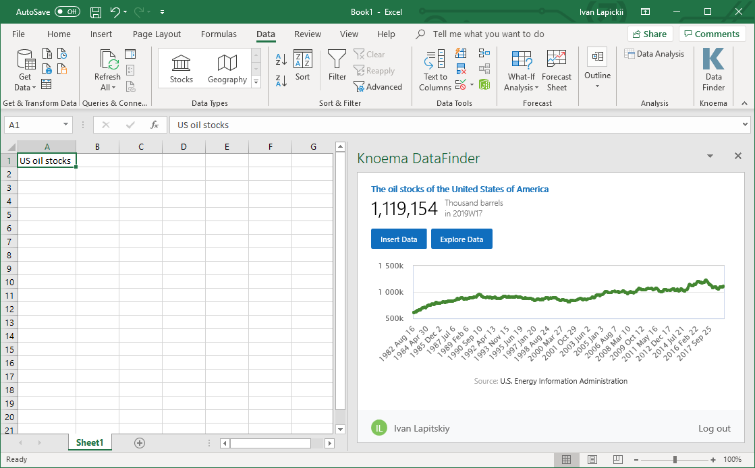Launch Text to Columns wizard
Viewport: 755px width, 468px height.
pyautogui.click(x=435, y=70)
